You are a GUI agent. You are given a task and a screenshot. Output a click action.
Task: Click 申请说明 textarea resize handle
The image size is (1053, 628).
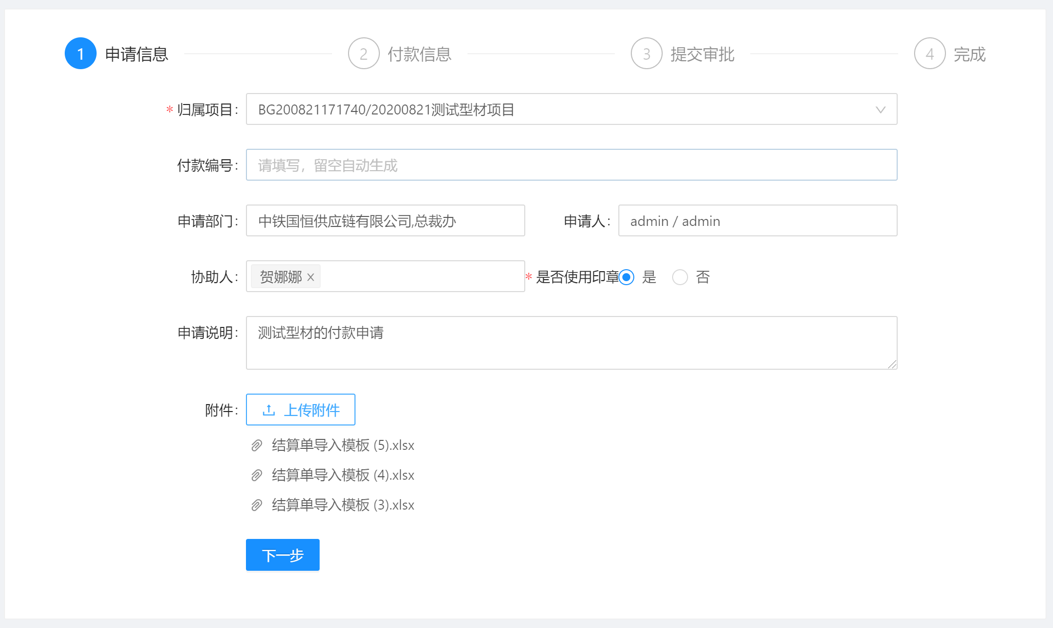[x=892, y=365]
